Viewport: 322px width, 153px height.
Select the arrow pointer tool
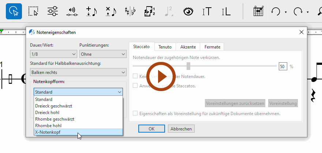click(x=14, y=11)
